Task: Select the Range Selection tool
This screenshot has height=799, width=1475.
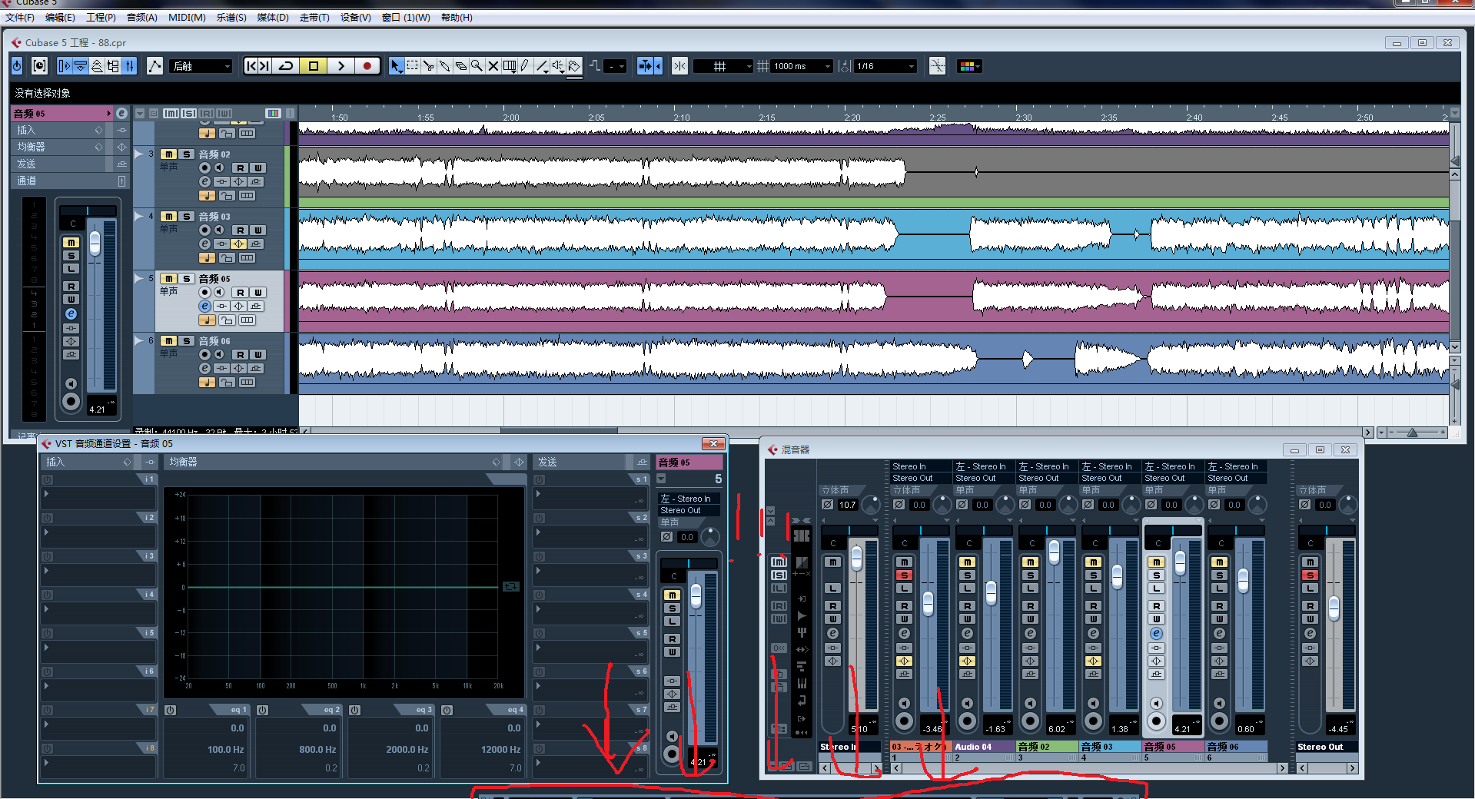Action: [x=412, y=66]
